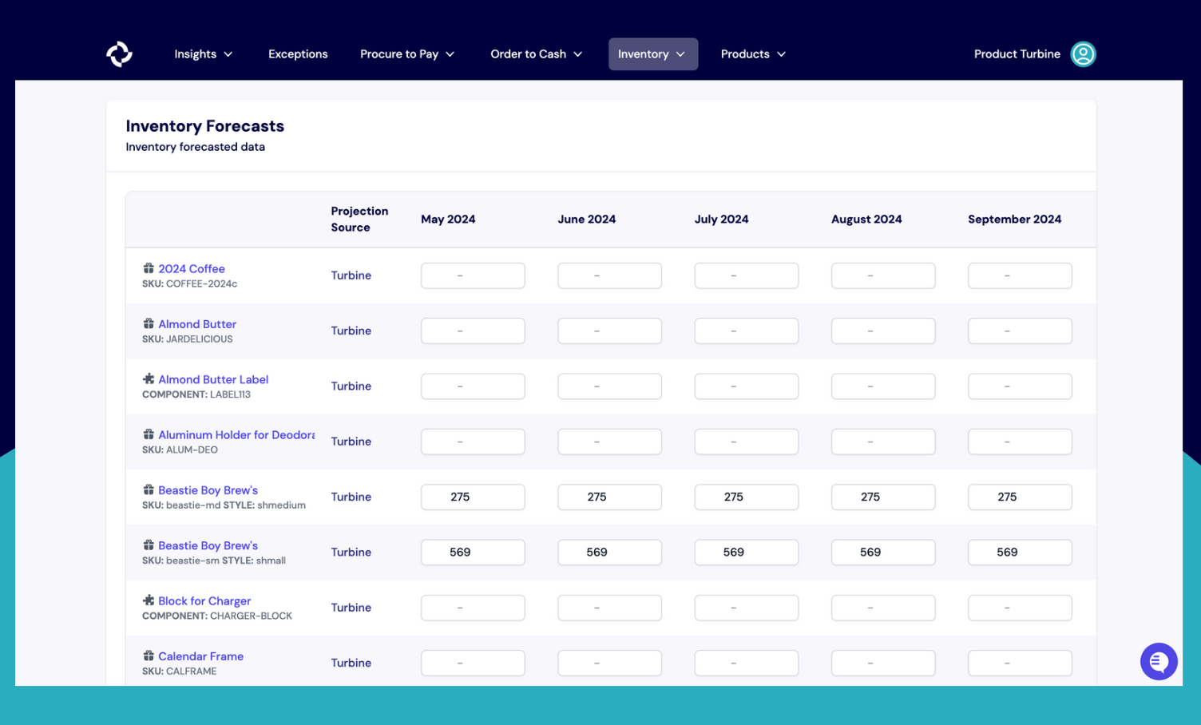Click the product icon next to Calendar Frame

(149, 656)
